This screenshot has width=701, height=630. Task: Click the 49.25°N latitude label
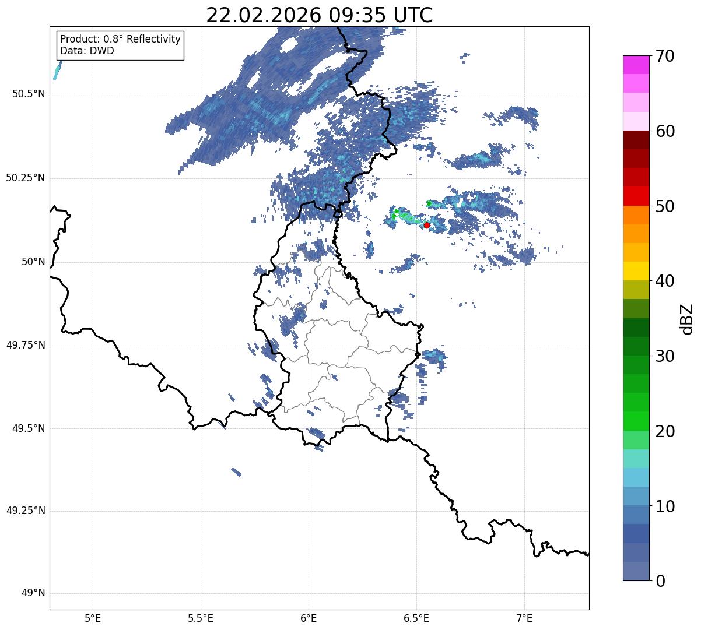coord(25,511)
